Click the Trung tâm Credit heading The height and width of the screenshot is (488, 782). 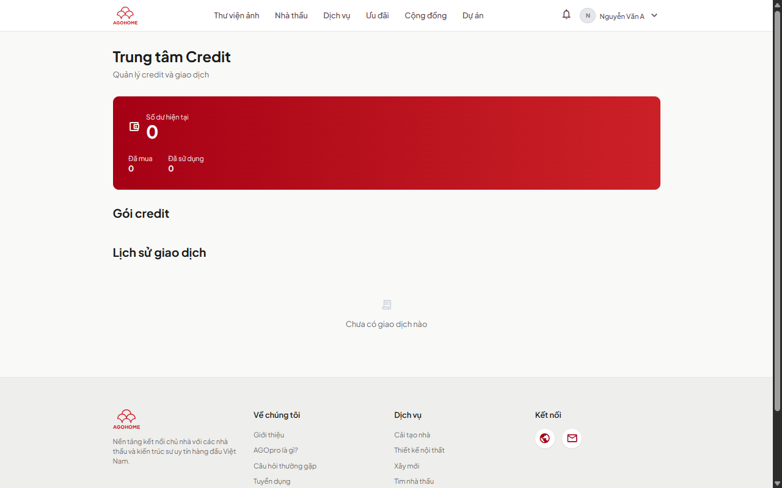(172, 57)
